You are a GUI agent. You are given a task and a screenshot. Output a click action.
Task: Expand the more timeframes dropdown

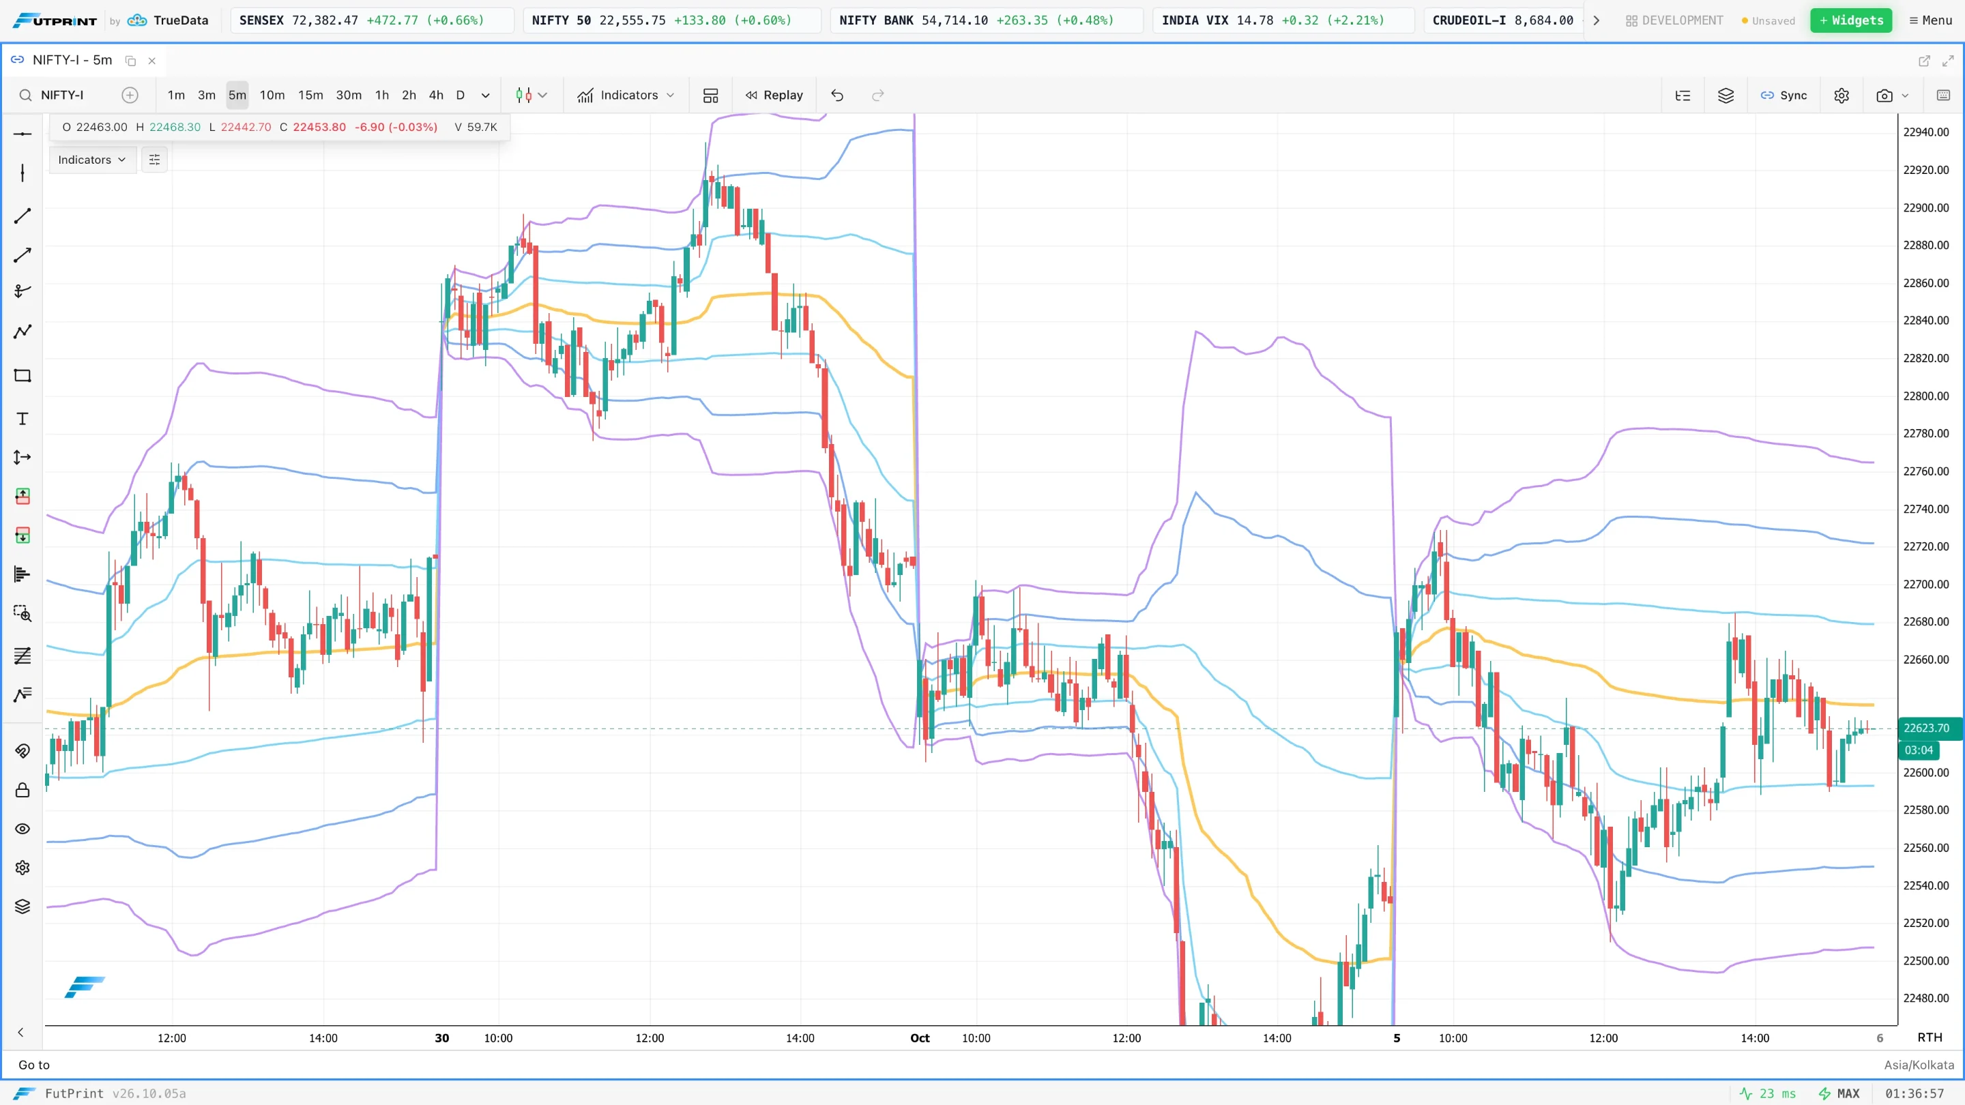[x=485, y=95]
